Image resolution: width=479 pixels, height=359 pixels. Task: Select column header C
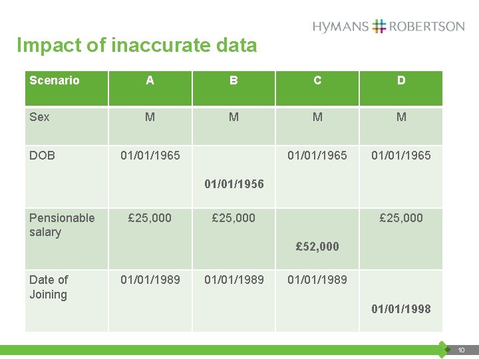tap(317, 80)
